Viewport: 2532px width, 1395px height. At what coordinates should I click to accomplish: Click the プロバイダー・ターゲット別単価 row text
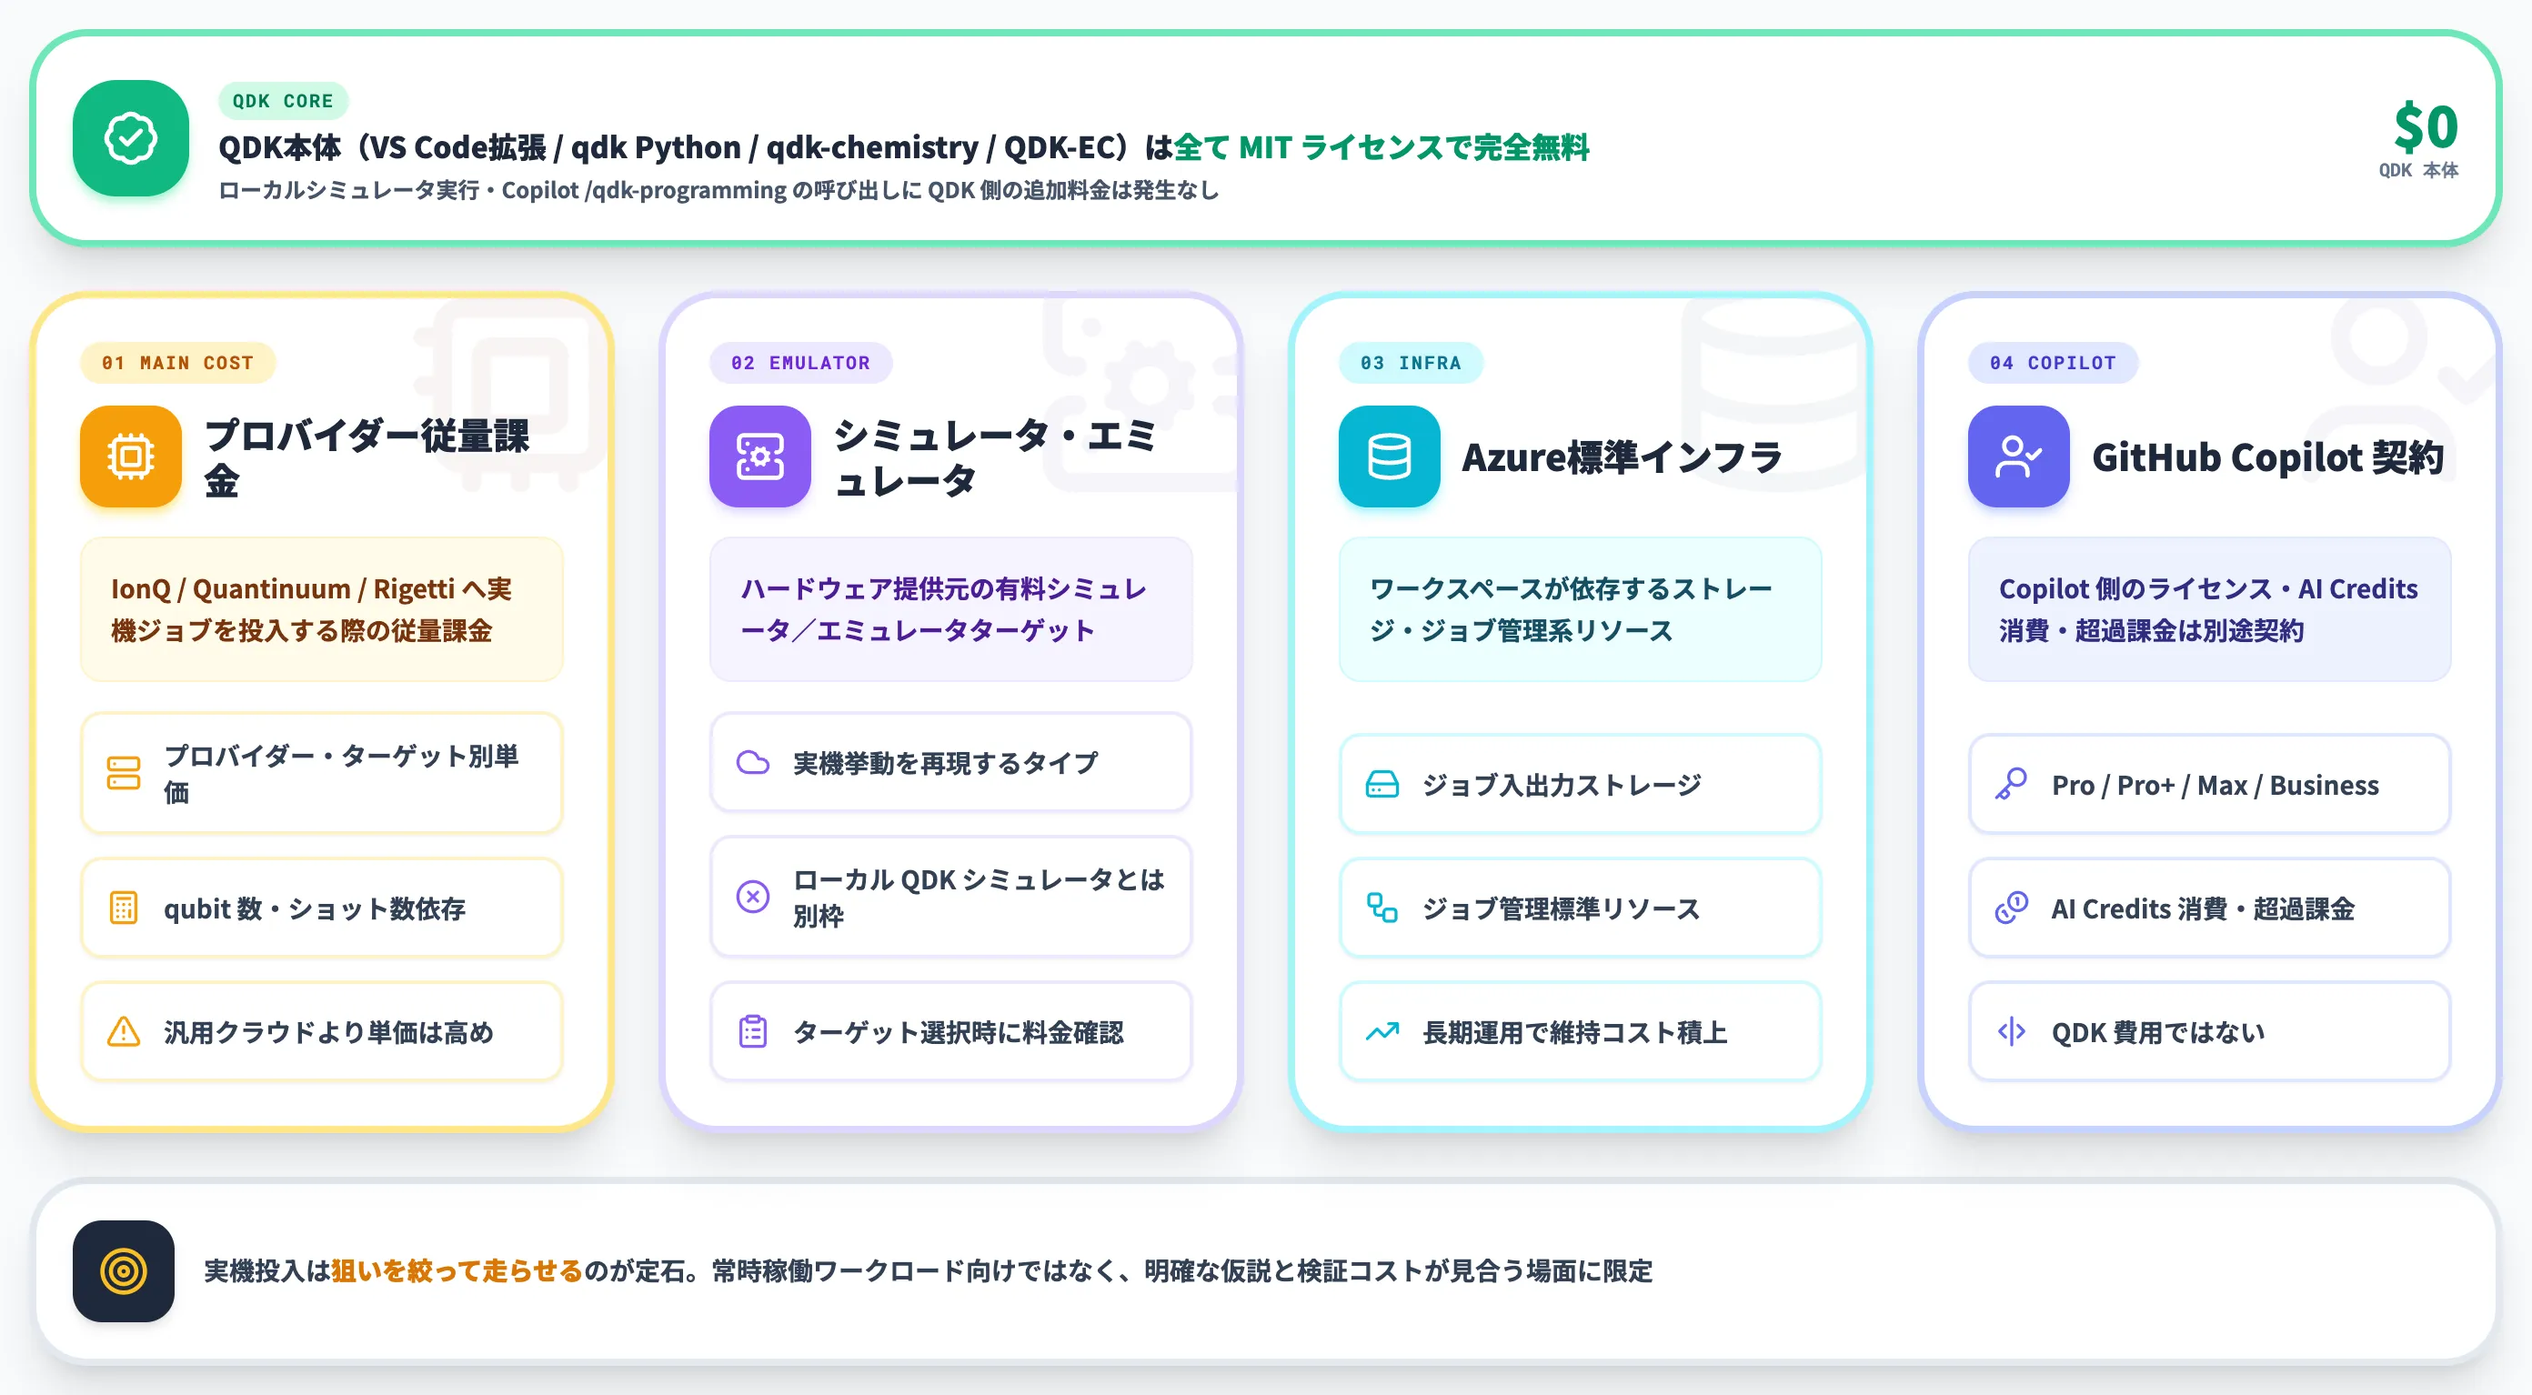point(341,774)
